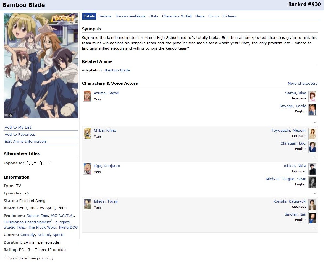The width and height of the screenshot is (325, 264).
Task: Select the Details tab
Action: tap(89, 16)
